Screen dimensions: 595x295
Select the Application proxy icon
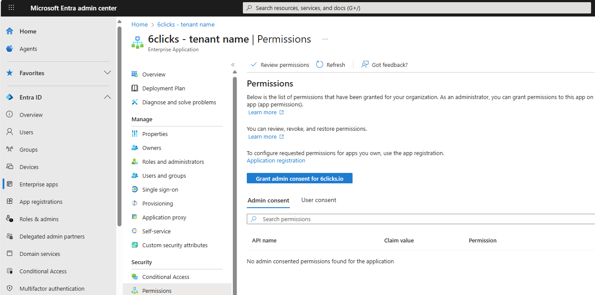click(x=135, y=218)
